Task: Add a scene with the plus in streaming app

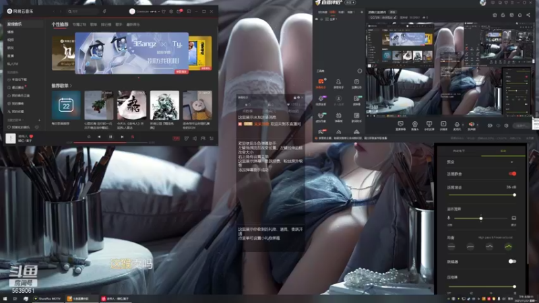Action: pos(362,12)
